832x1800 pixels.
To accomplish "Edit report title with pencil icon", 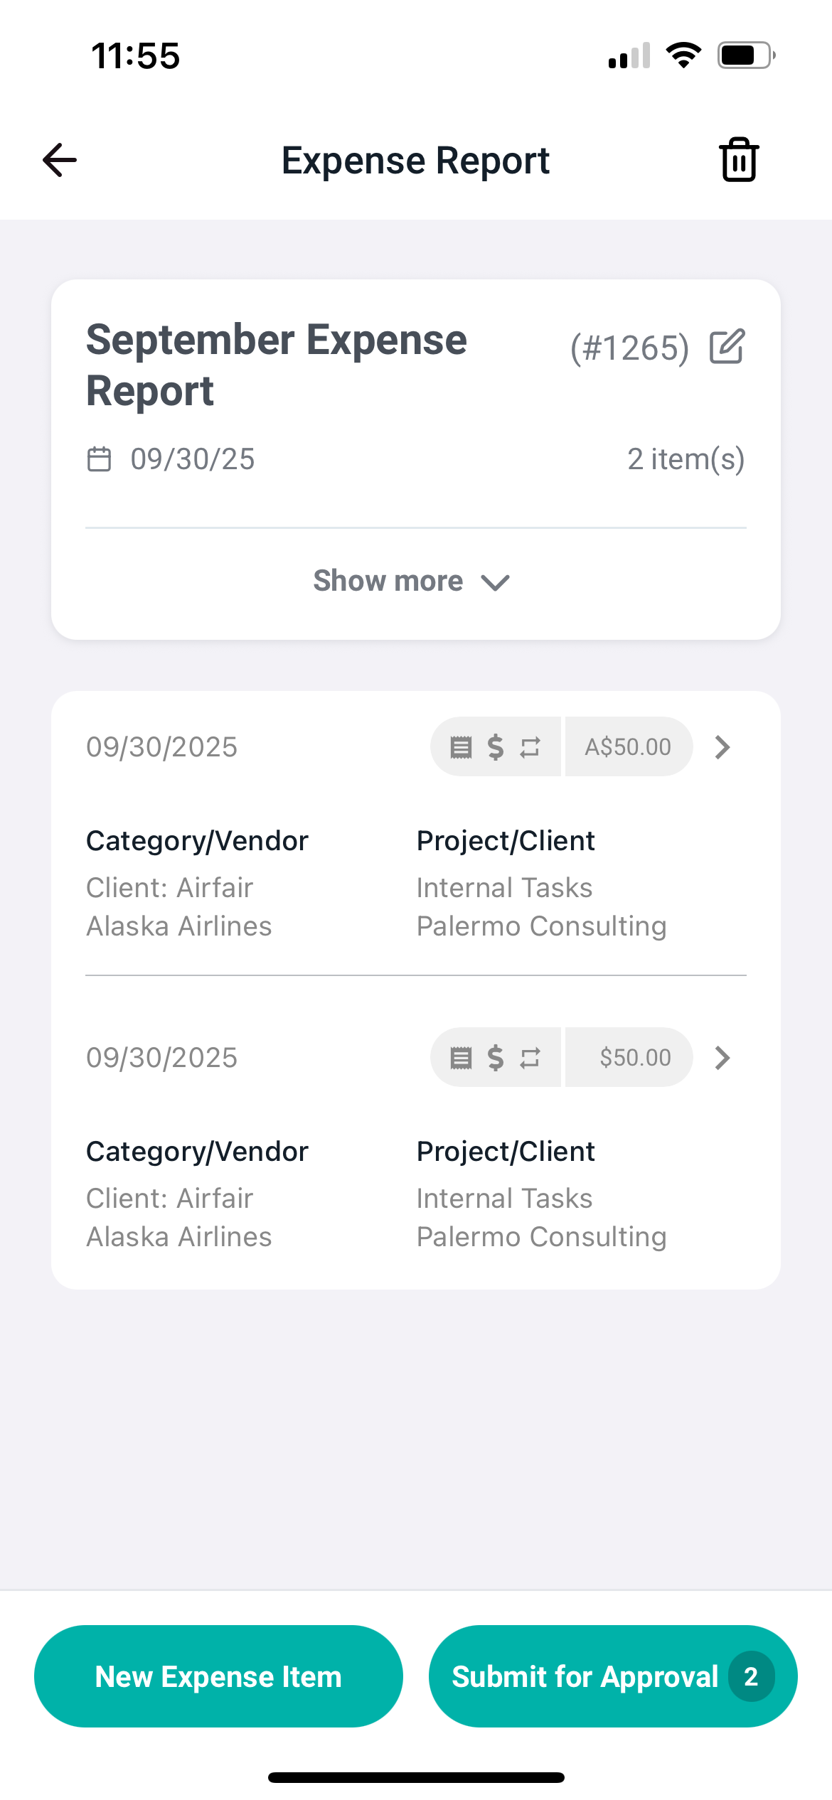I will tap(727, 347).
